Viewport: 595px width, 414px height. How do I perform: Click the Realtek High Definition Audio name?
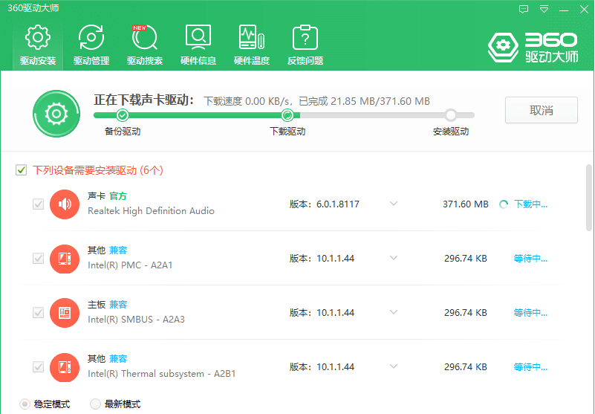[151, 211]
